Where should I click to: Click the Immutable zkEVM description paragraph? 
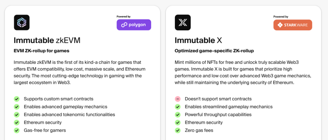tap(78, 72)
